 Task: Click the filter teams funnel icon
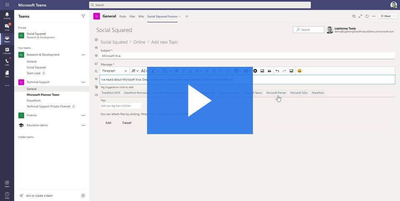click(83, 16)
